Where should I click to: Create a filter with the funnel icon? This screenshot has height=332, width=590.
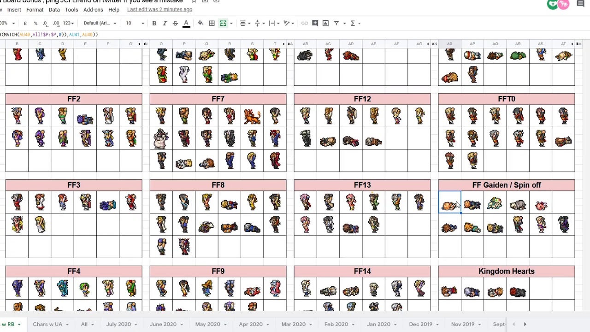point(336,23)
